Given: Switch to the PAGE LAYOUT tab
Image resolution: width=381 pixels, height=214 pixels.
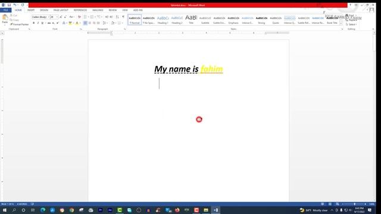Looking at the screenshot, I should coord(61,10).
